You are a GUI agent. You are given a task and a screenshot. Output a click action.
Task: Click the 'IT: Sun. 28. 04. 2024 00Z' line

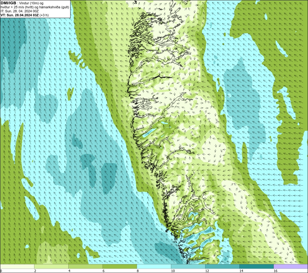click(20, 11)
